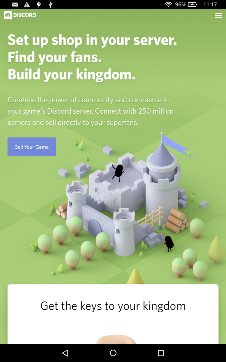Open the hamburger navigation menu
Image resolution: width=226 pixels, height=362 pixels.
tap(218, 16)
